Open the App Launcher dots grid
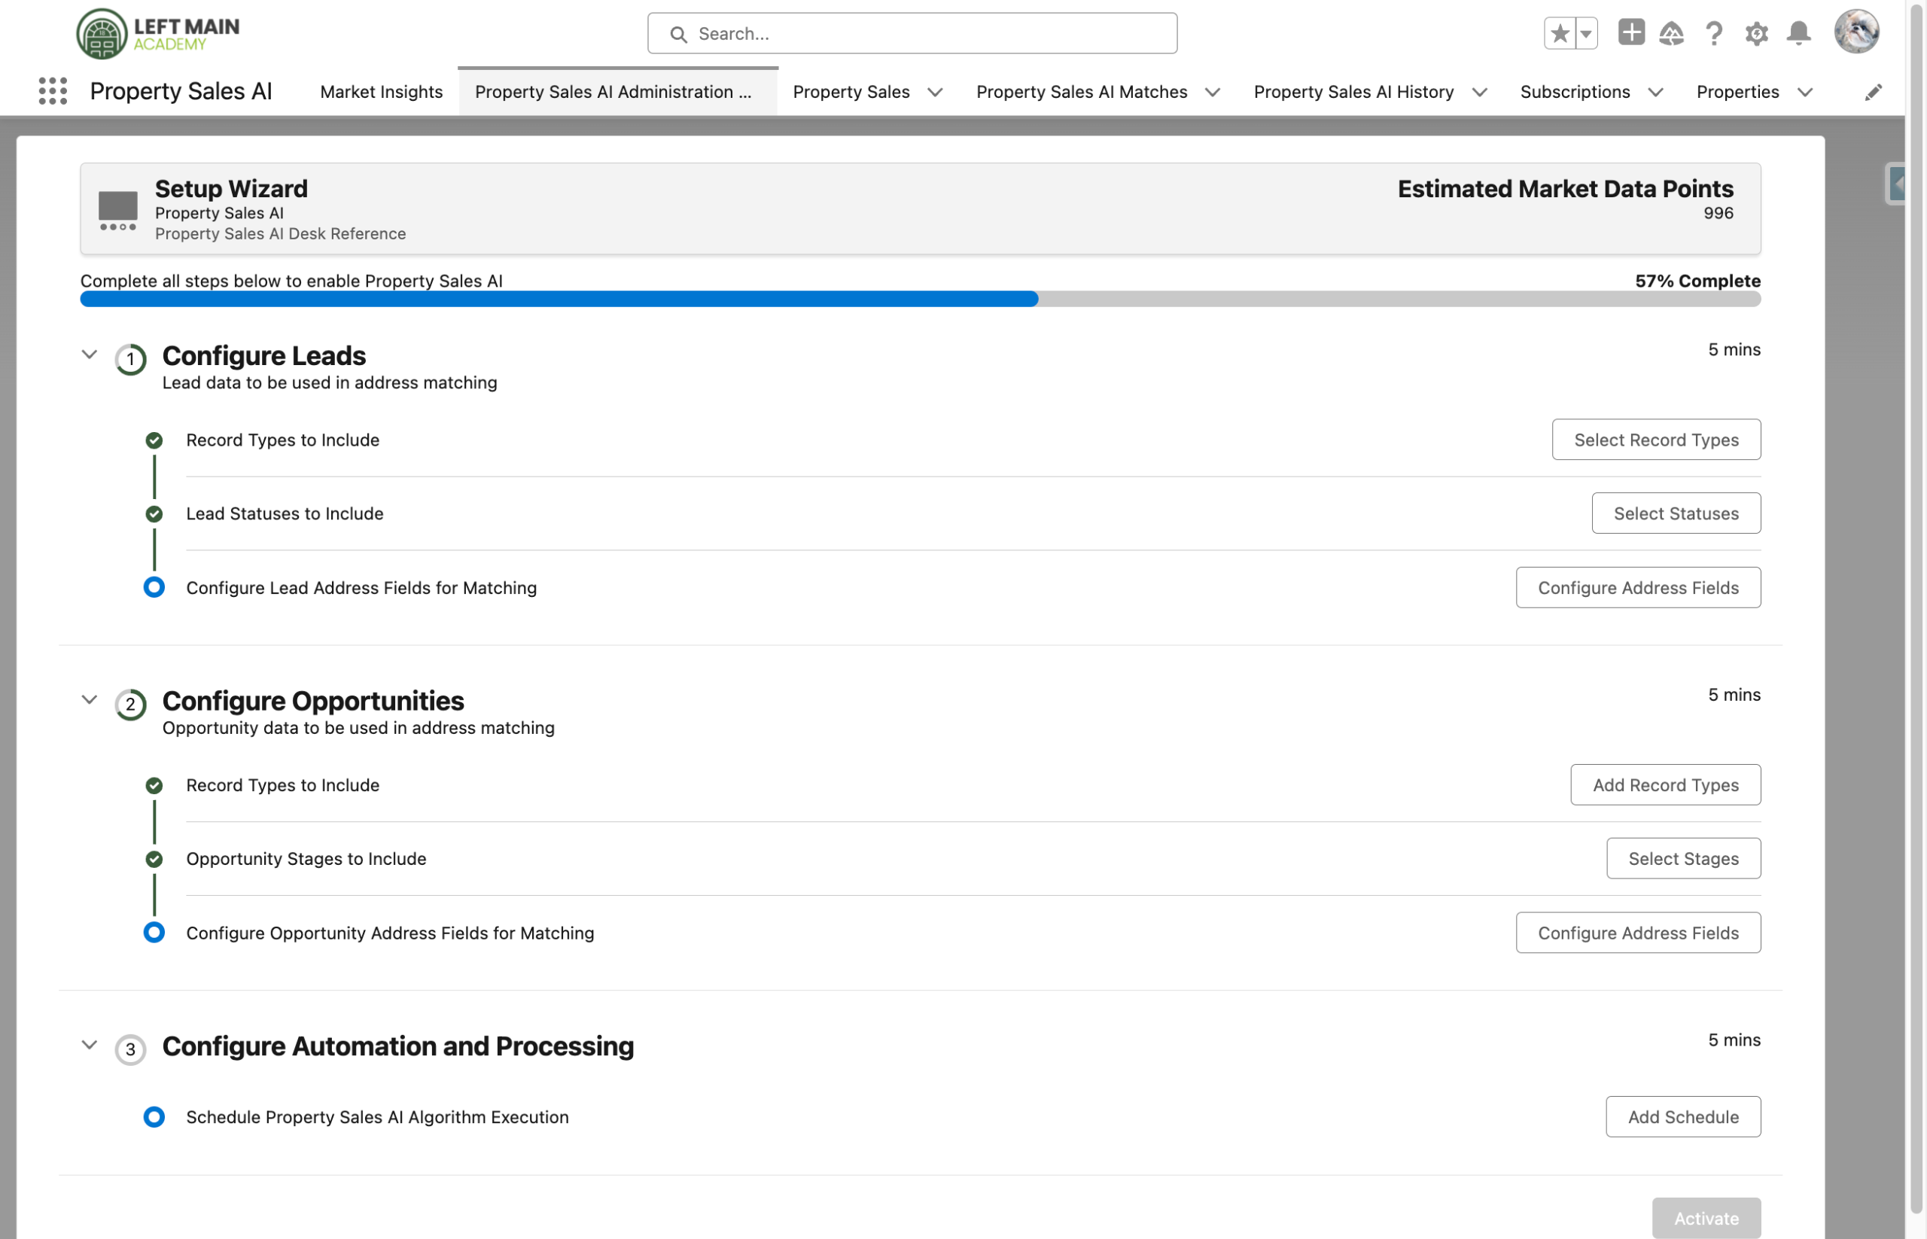1927x1239 pixels. point(53,91)
